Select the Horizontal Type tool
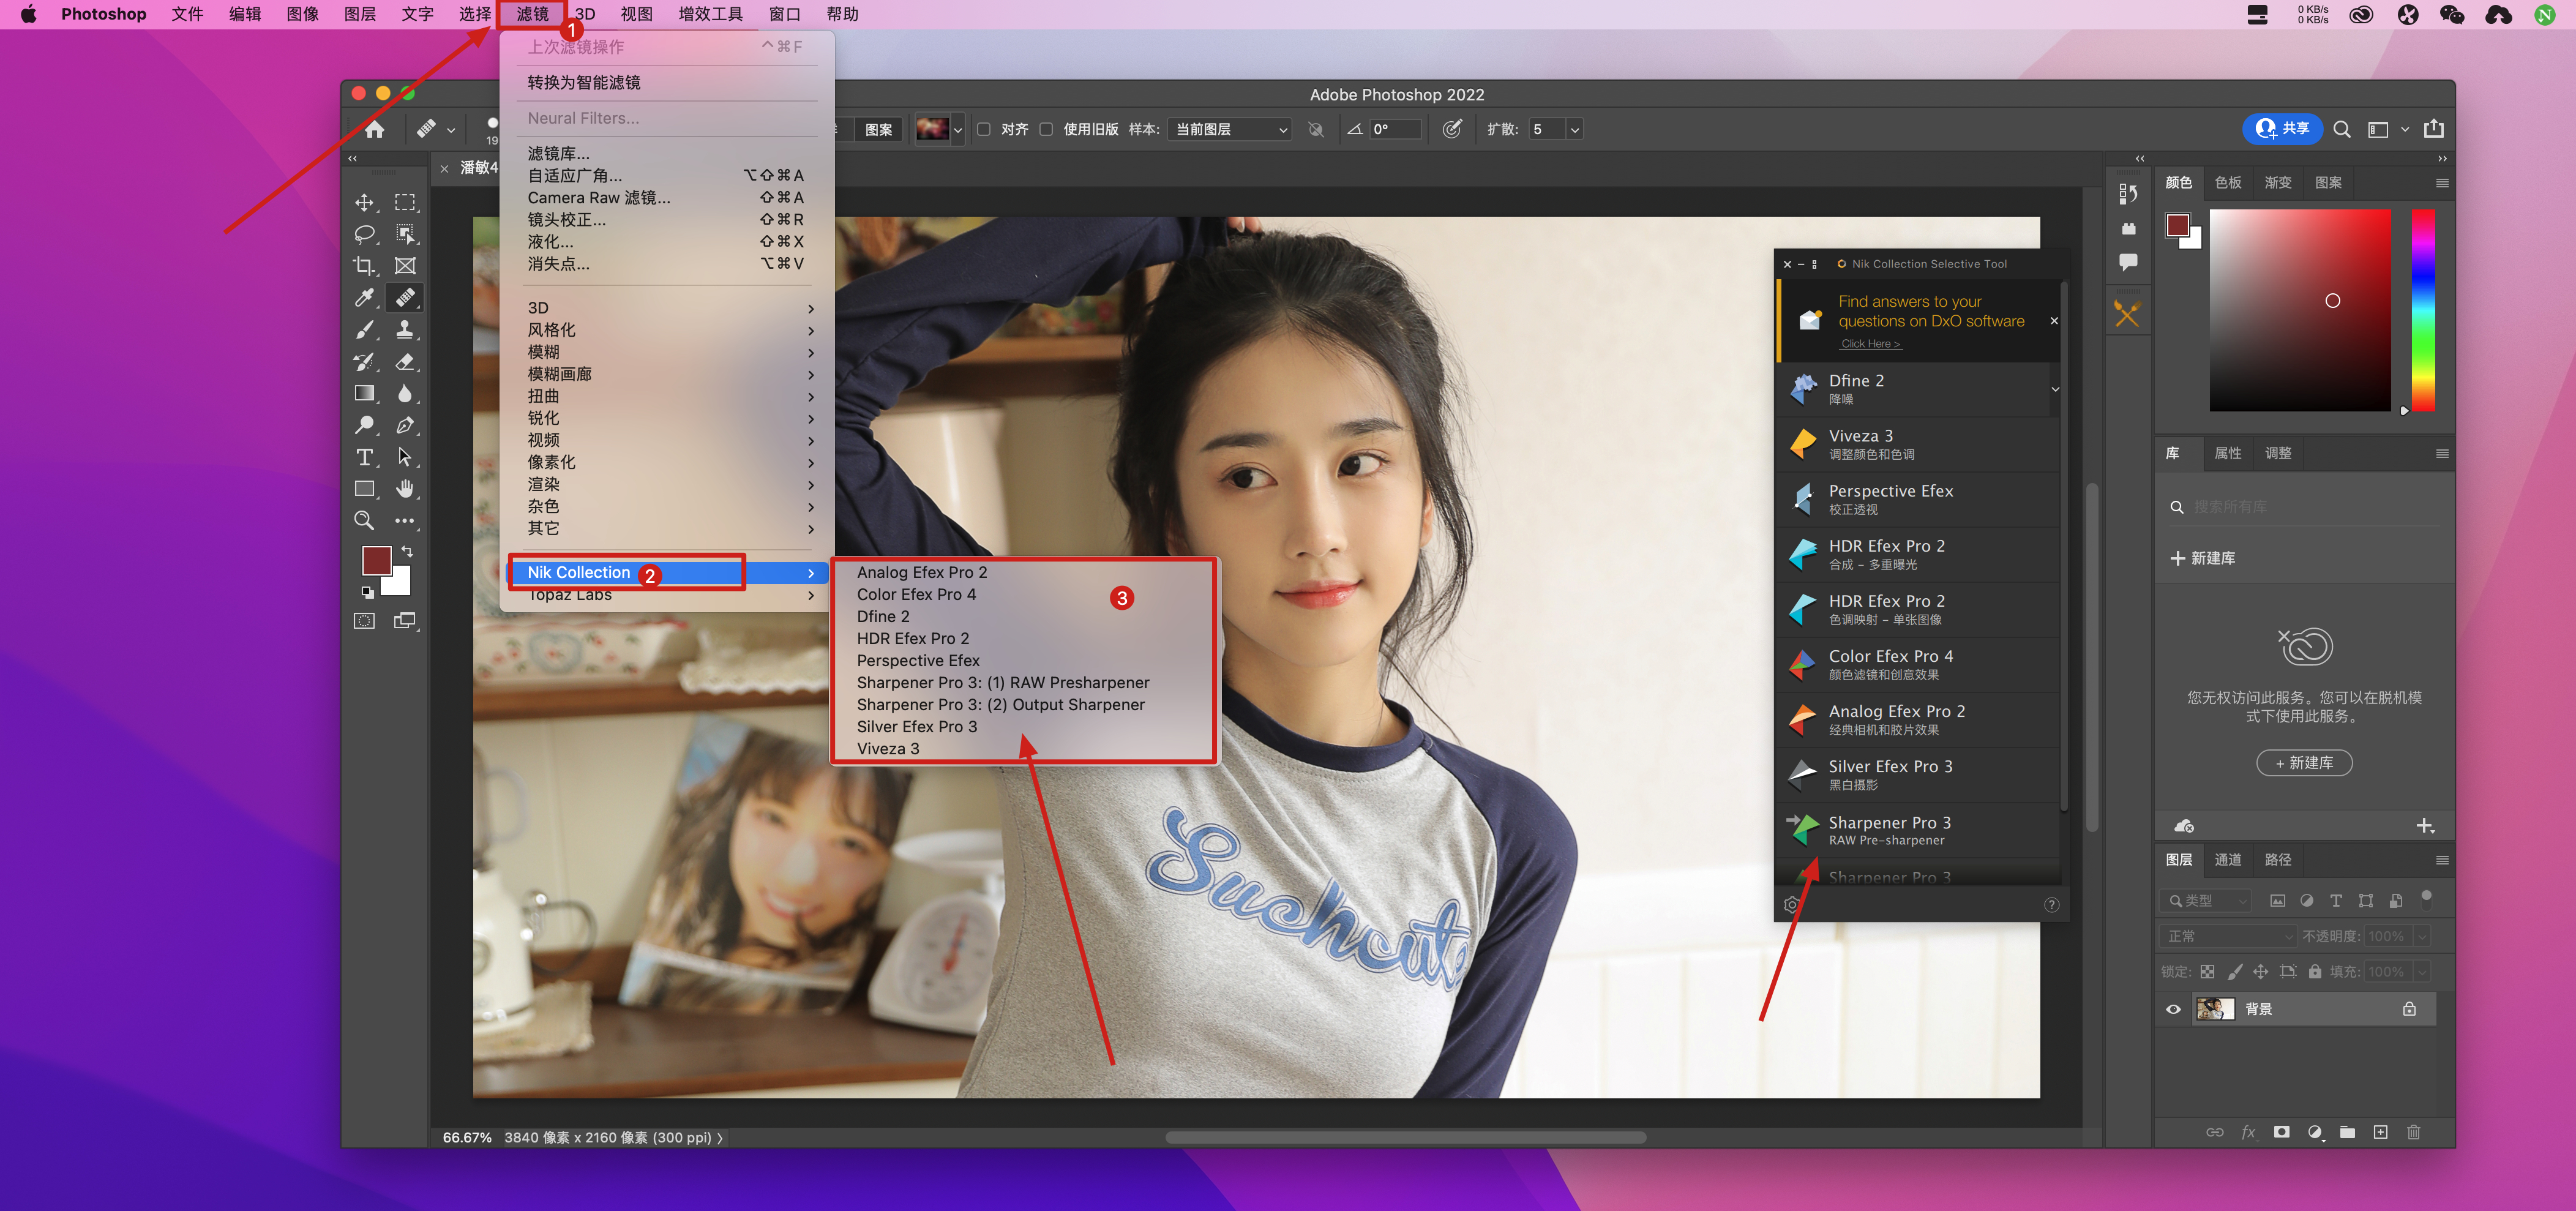Viewport: 2576px width, 1211px height. [x=364, y=457]
